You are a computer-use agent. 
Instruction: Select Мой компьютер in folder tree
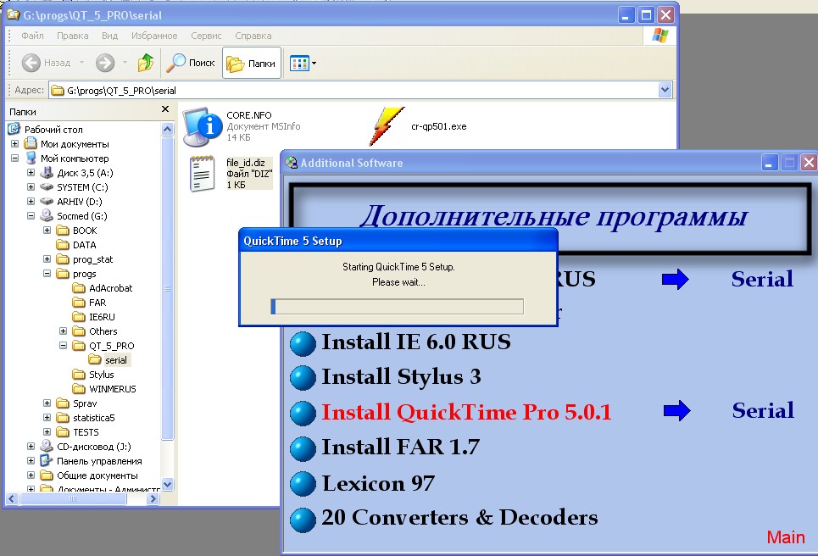pos(67,158)
